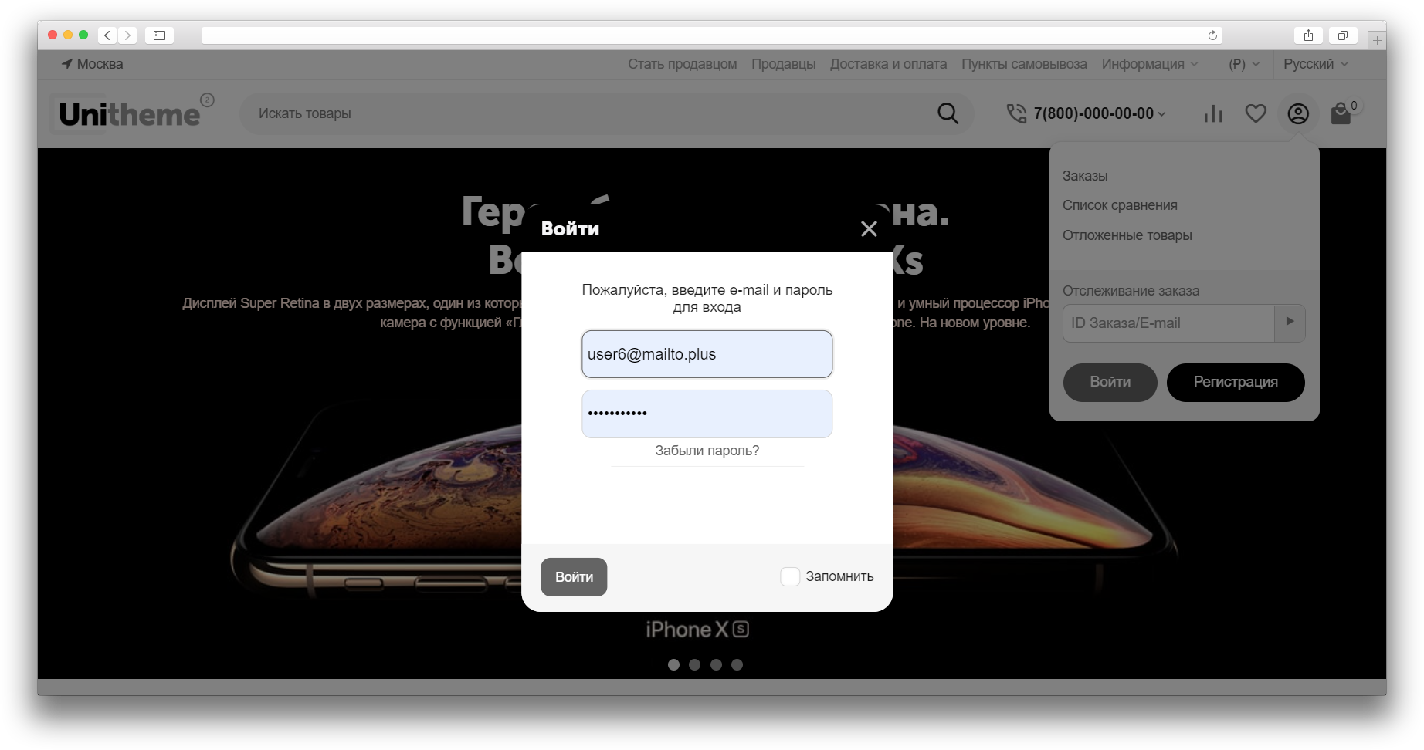Screen dimensions: 1424x750
Task: Open Доставка и оплата menu item
Action: [888, 64]
